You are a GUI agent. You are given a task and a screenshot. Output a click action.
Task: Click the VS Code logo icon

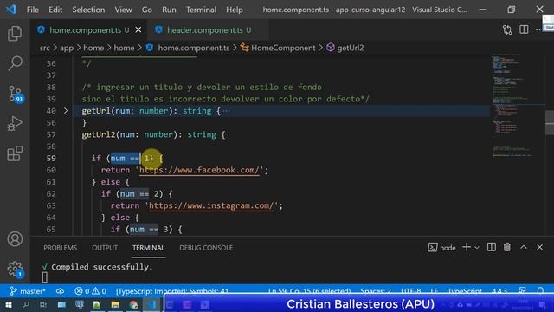pos(11,10)
